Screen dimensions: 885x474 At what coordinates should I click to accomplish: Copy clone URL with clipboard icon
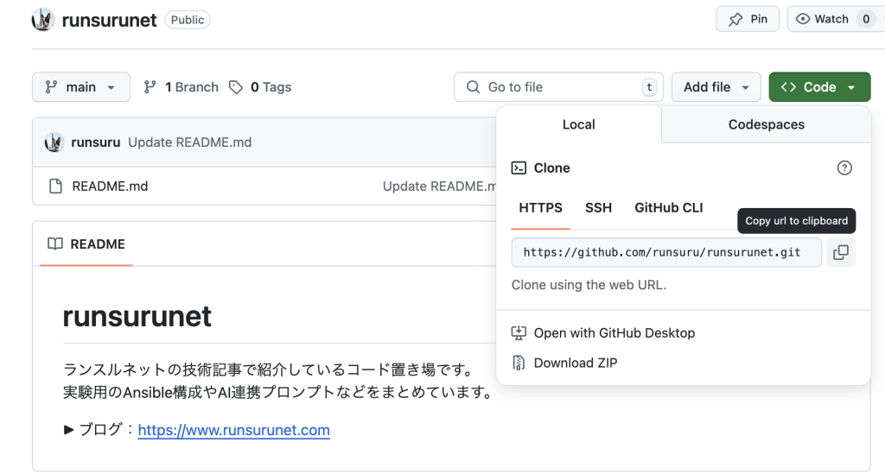[840, 252]
